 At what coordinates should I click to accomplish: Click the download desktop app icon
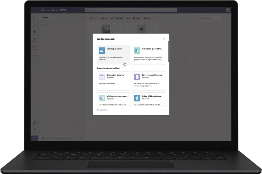click(x=34, y=138)
